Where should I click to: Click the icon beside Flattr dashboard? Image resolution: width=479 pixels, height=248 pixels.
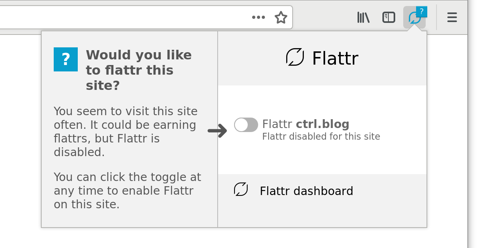[241, 189]
